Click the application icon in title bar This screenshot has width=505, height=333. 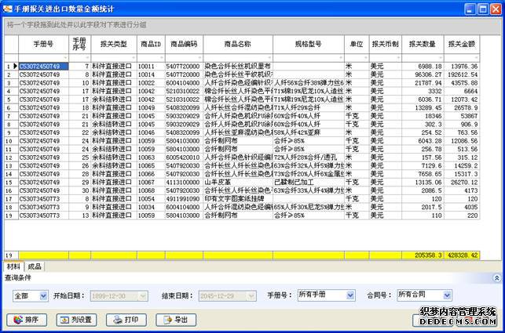8,8
